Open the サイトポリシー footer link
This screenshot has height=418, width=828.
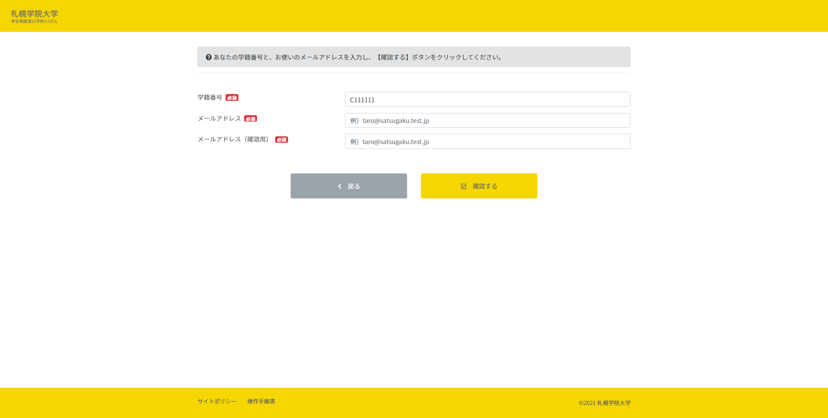coord(217,401)
